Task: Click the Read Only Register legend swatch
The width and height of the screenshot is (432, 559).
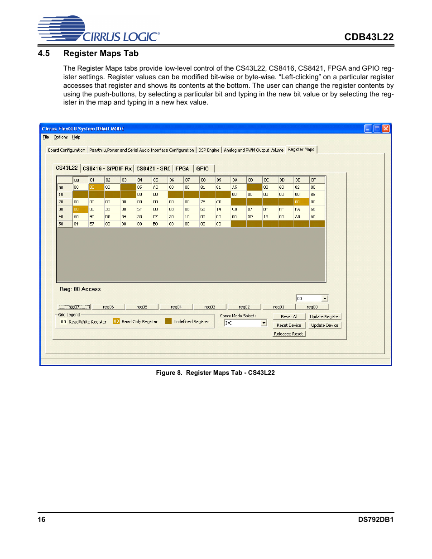Action: coord(116,321)
